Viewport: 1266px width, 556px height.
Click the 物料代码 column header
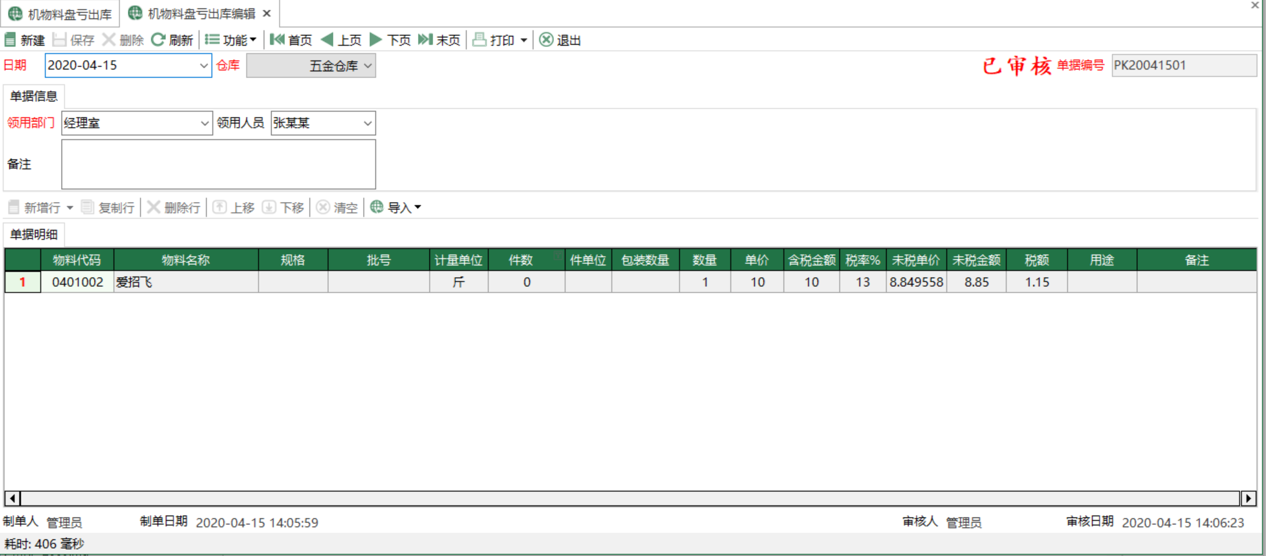[x=77, y=260]
